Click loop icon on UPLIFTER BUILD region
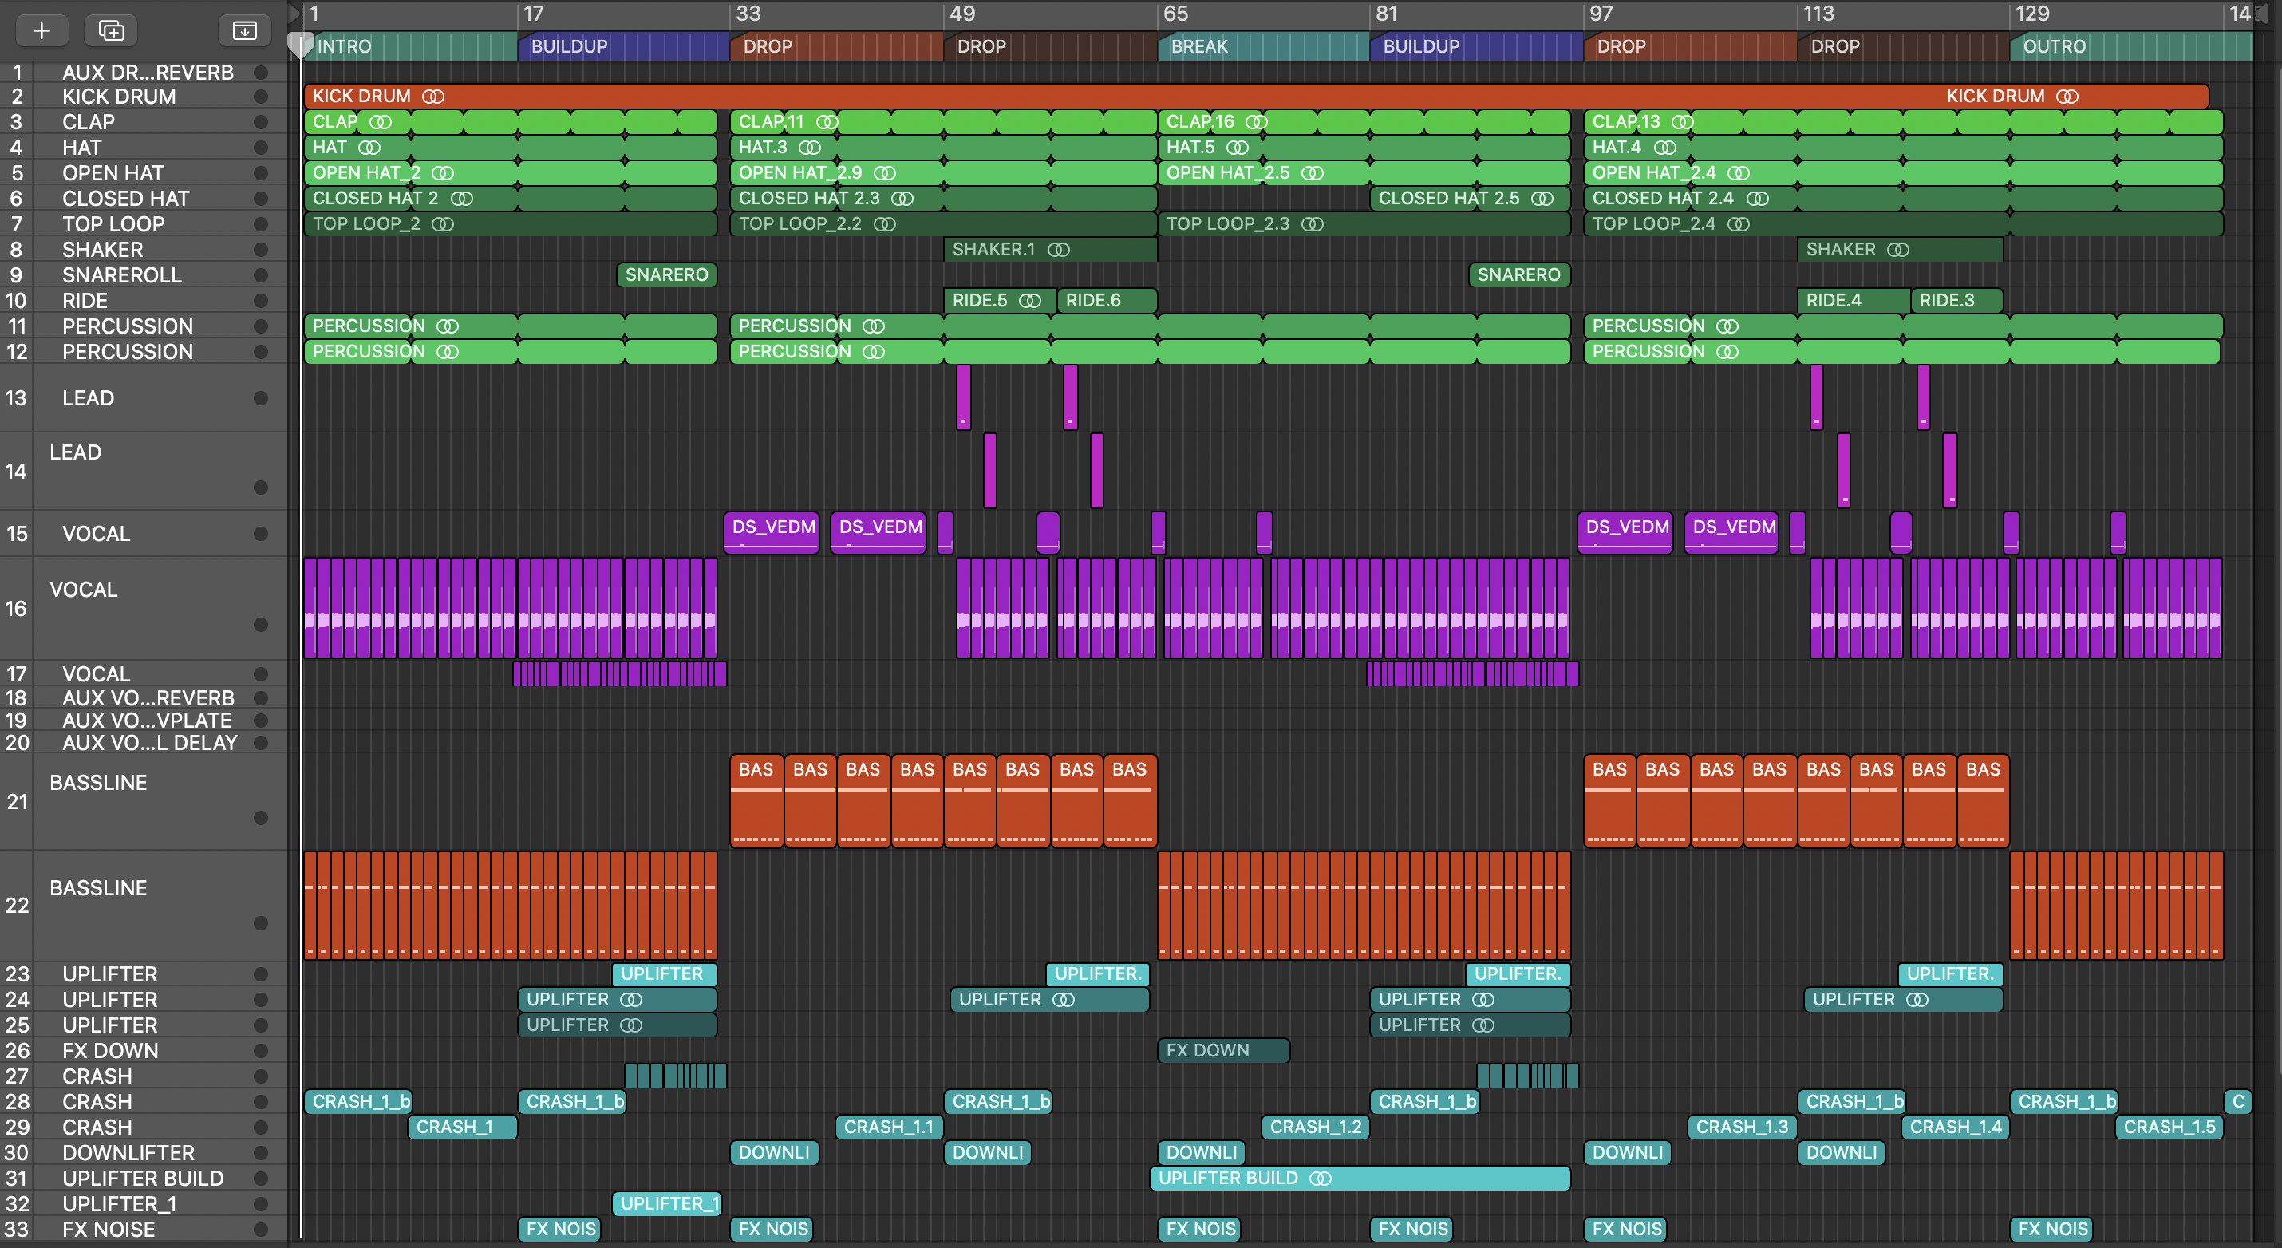 click(x=1320, y=1178)
